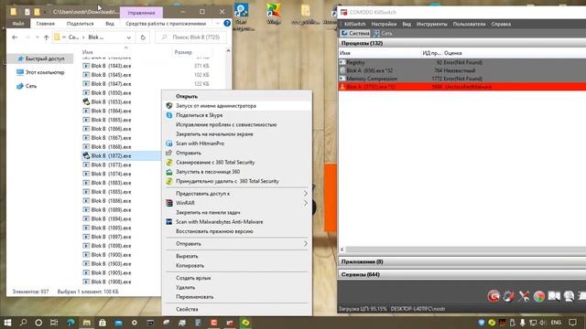This screenshot has width=586, height=329.
Task: Scan file with 360 Total Security
Action: (215, 163)
